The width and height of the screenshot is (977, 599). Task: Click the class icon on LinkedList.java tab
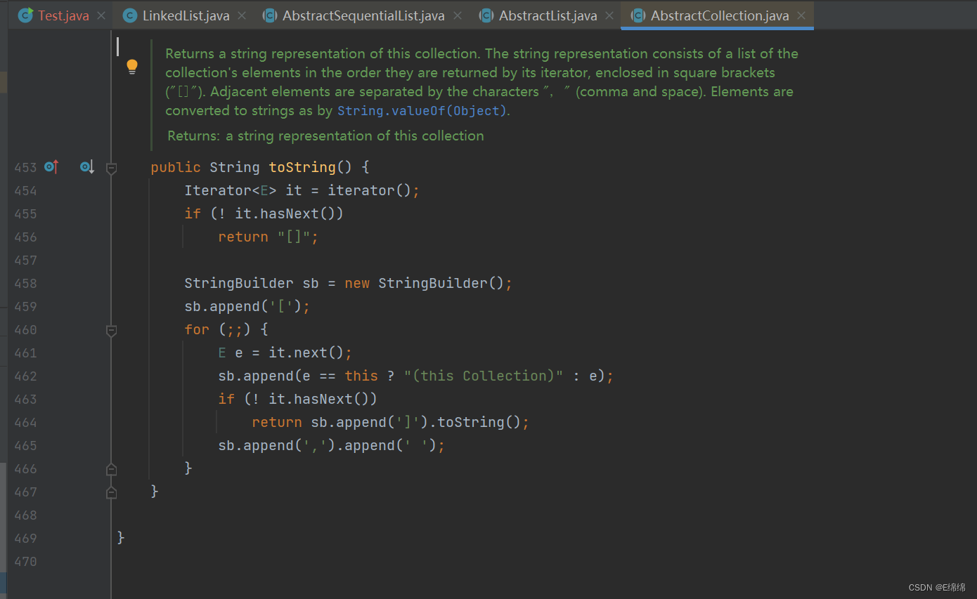[x=129, y=15]
